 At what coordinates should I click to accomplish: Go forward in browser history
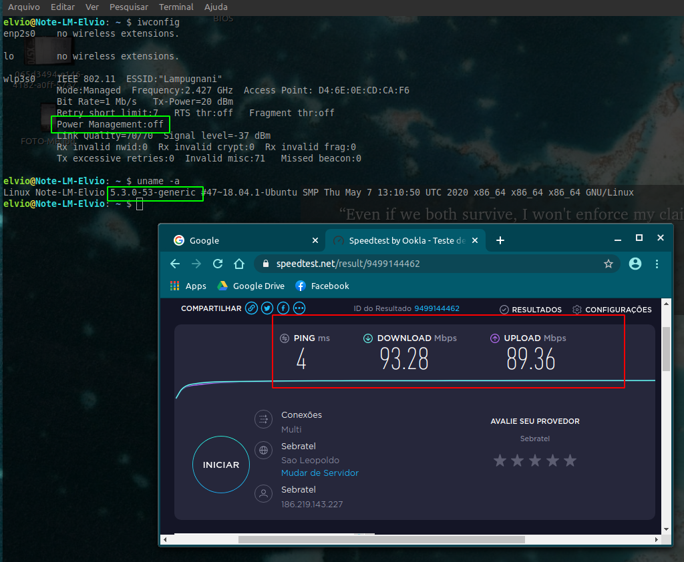(x=196, y=264)
